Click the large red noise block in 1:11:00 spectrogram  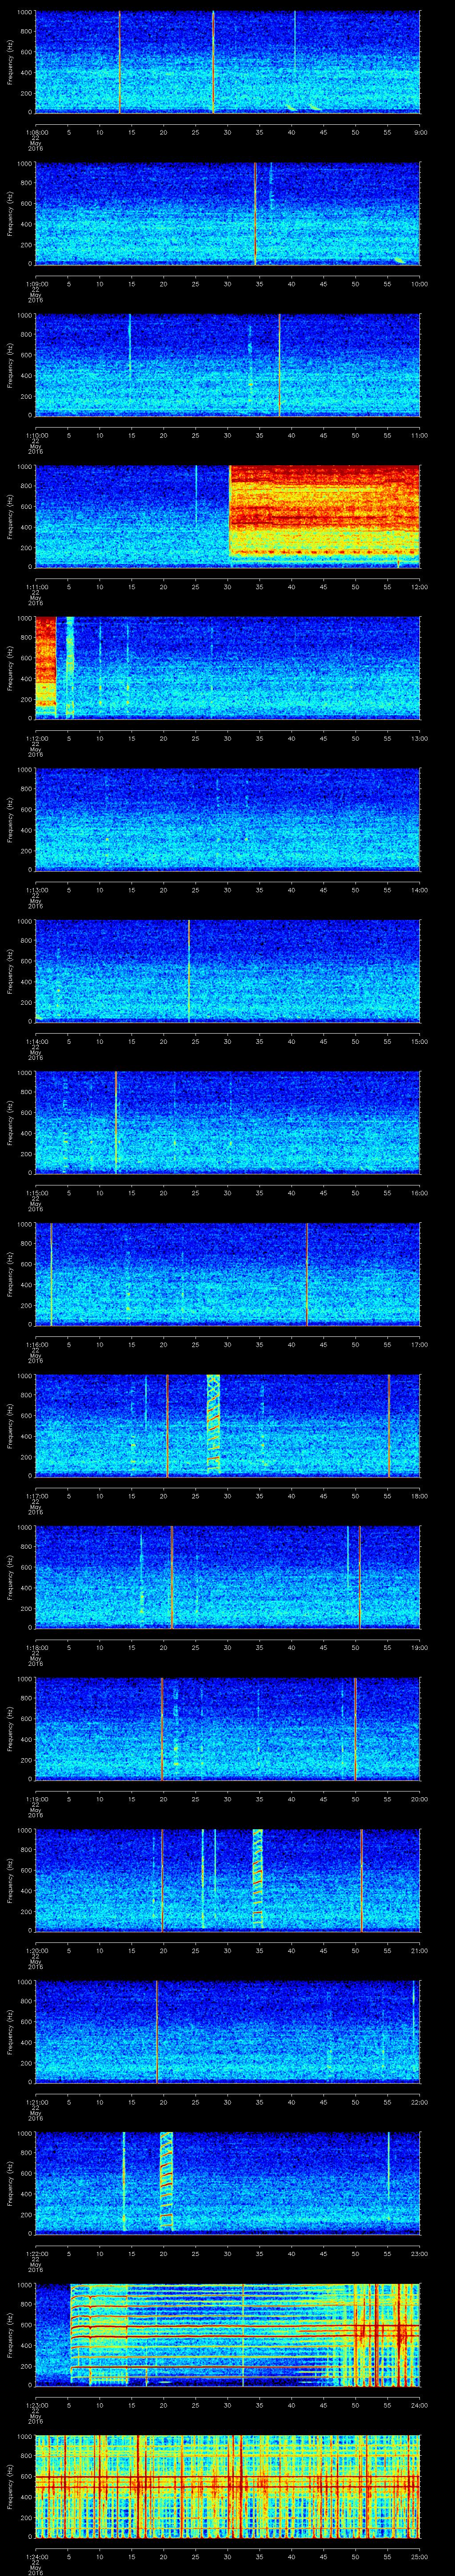(x=325, y=510)
